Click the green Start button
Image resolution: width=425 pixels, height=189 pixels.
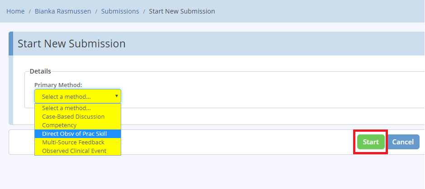[x=371, y=142]
